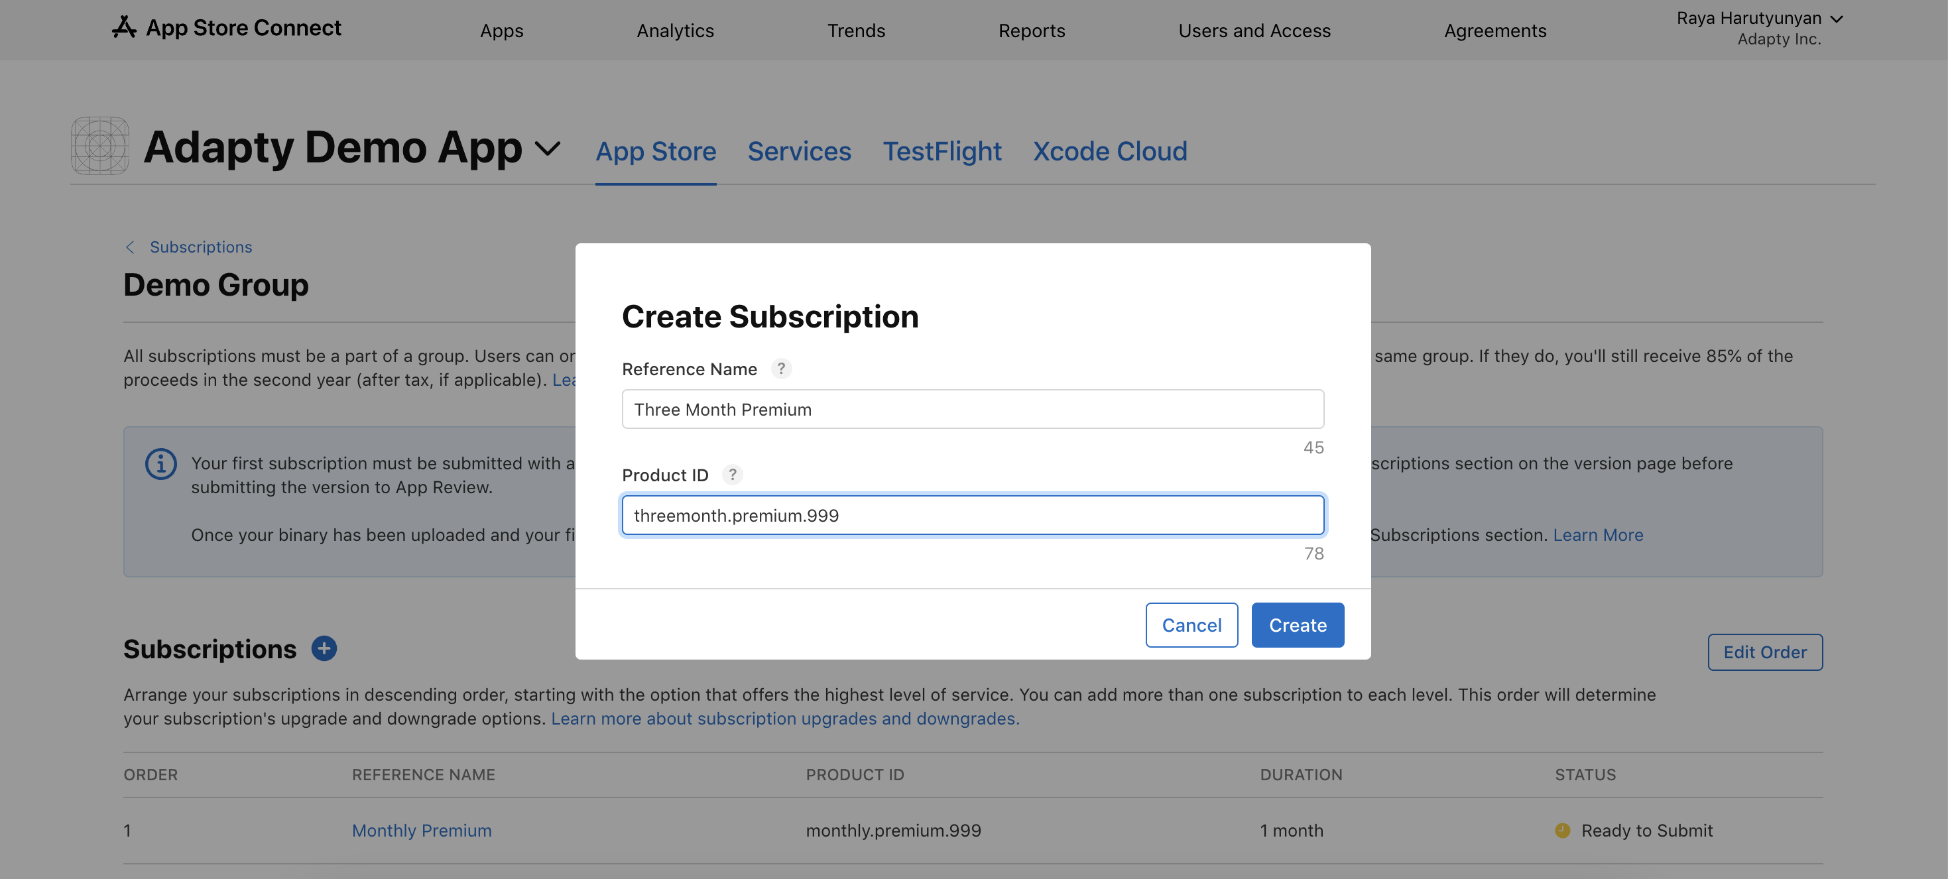Click the Adapty Demo App icon thumbnail
This screenshot has width=1948, height=879.
pyautogui.click(x=100, y=146)
